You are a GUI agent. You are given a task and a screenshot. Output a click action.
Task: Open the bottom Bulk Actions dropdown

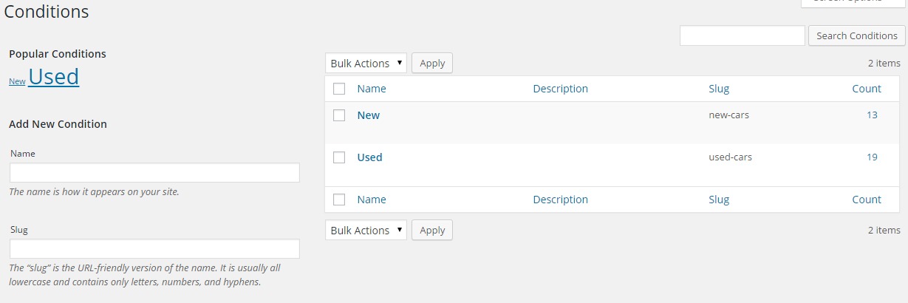[x=366, y=231]
